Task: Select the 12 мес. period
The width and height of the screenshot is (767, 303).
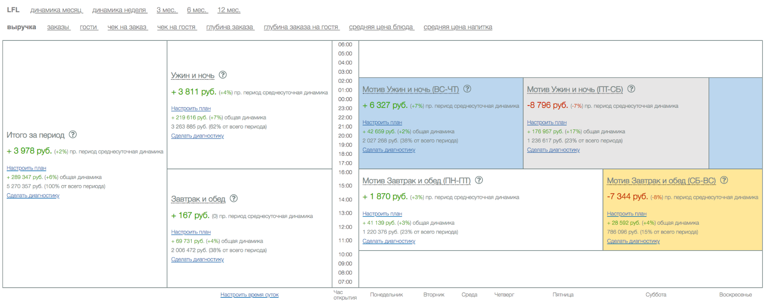Action: tap(229, 10)
